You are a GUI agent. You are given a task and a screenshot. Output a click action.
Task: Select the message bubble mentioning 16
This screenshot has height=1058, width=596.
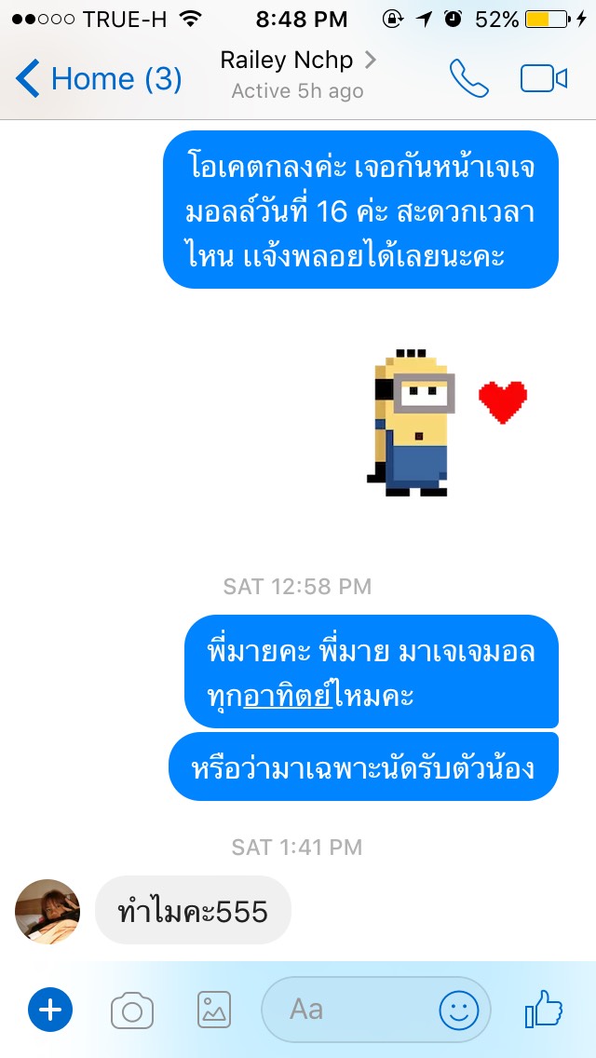[x=360, y=210]
